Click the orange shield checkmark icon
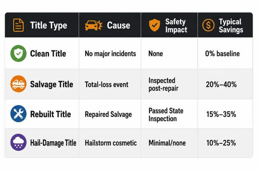The image size is (258, 172). point(154,25)
